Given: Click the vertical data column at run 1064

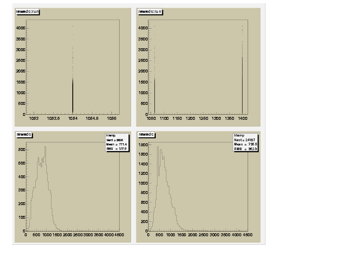Looking at the screenshot, I should [x=73, y=97].
